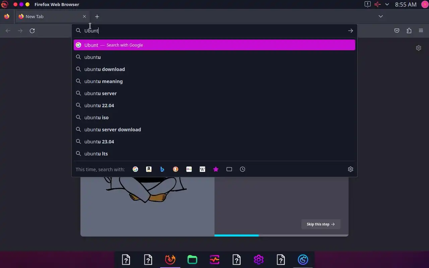
Task: Go forward one page
Action: 20,30
